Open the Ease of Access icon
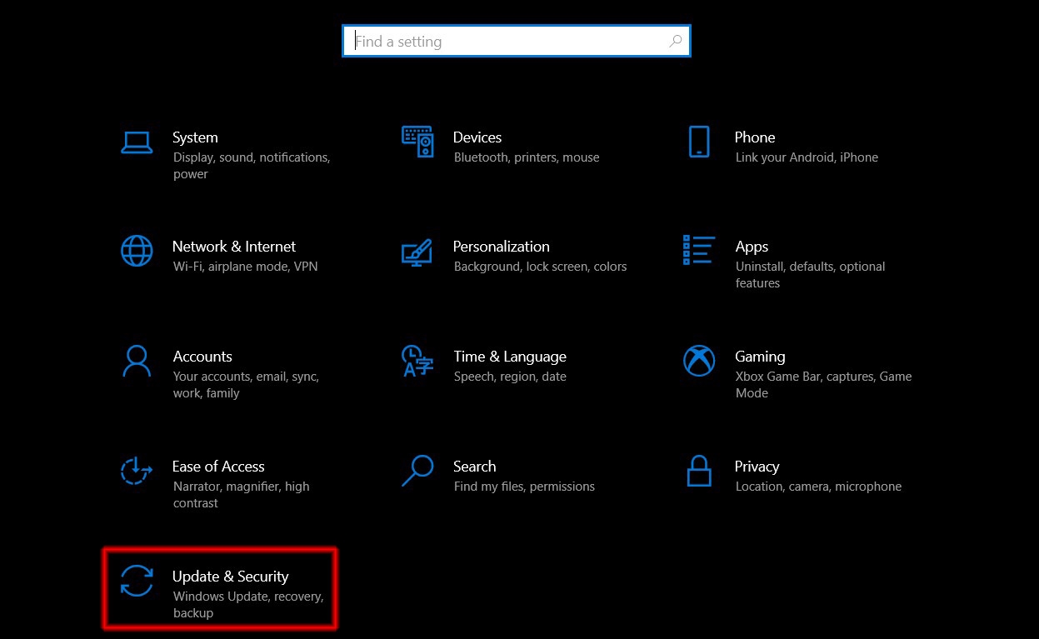 coord(137,471)
